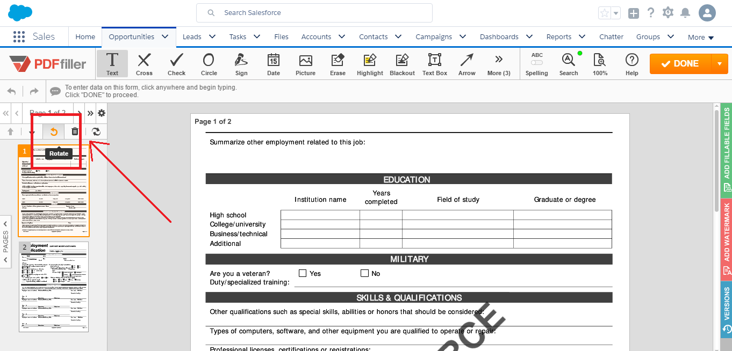Open the Sign tool
The height and width of the screenshot is (351, 732).
(x=241, y=64)
